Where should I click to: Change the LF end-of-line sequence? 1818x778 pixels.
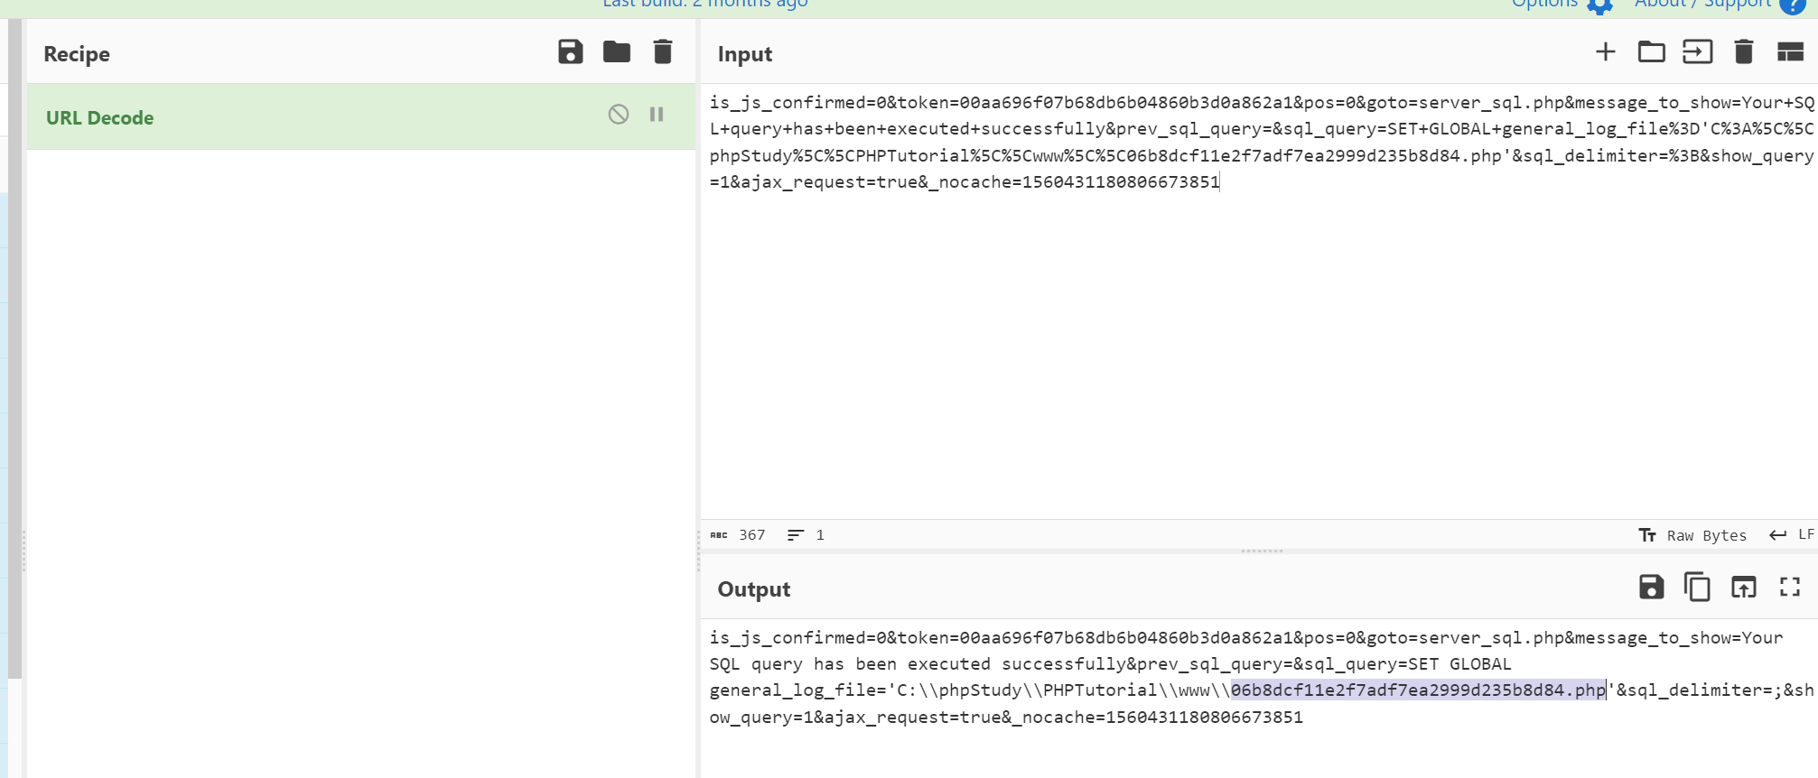[x=1792, y=534]
